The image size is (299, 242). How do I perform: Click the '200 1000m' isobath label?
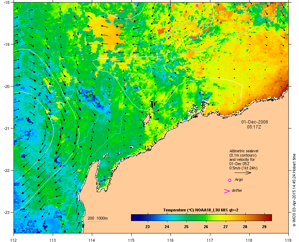98,219
